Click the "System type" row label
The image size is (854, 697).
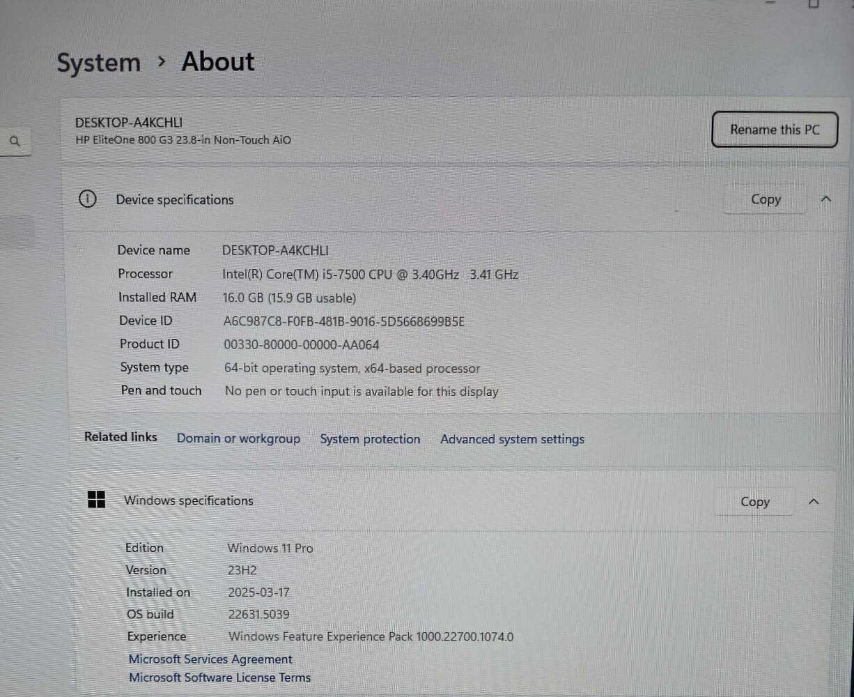154,367
